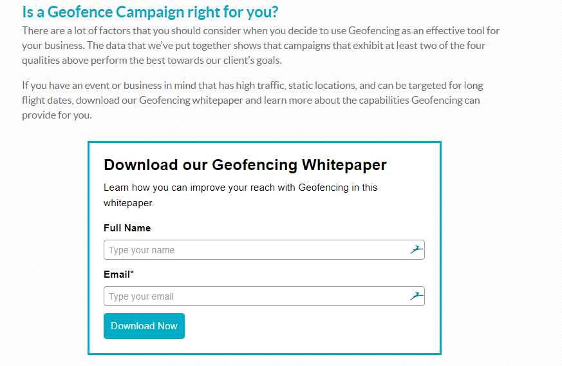Click the line starting 'There are a lot of factors'
The image size is (562, 366).
point(261,31)
